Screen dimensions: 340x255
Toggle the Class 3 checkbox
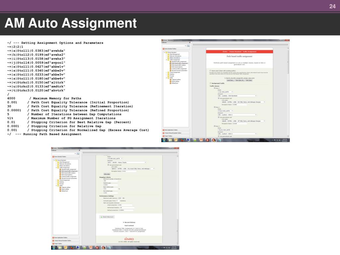tap(214, 126)
